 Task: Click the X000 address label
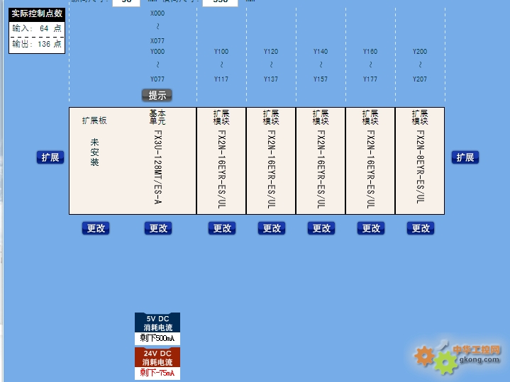(x=157, y=13)
